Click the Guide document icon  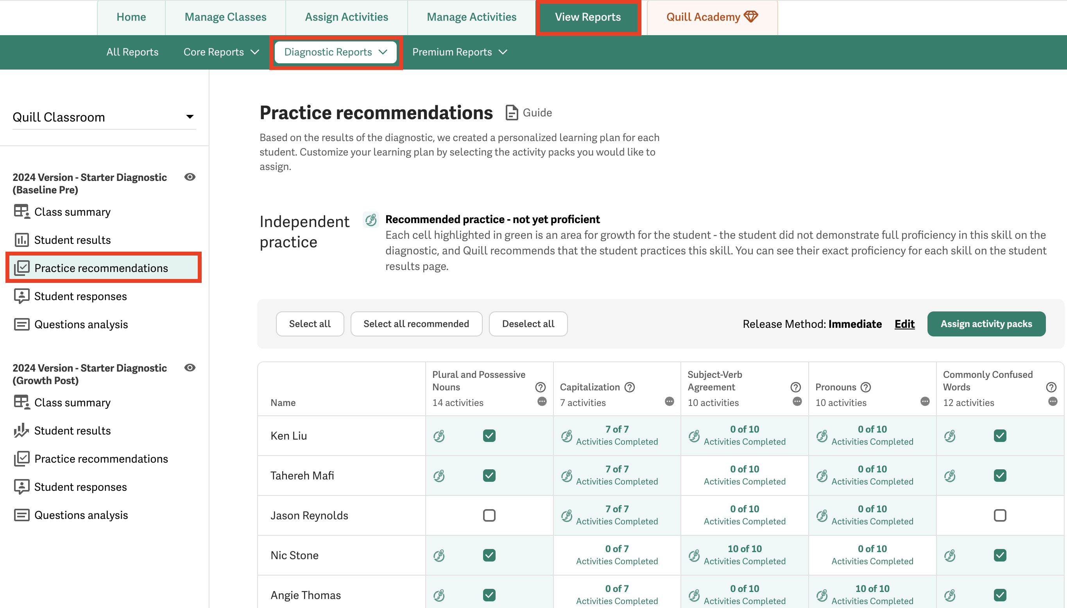(512, 113)
